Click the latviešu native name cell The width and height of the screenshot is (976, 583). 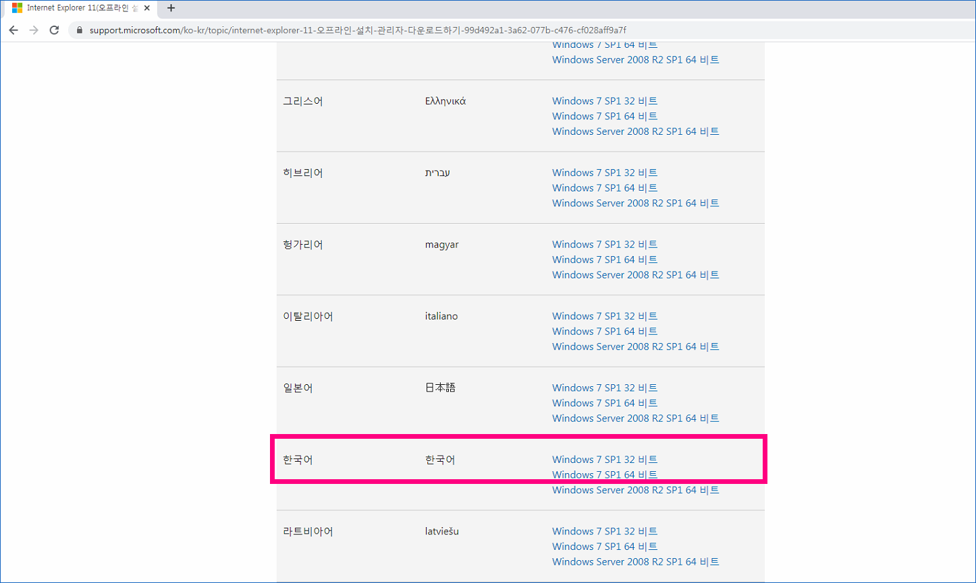coord(442,532)
